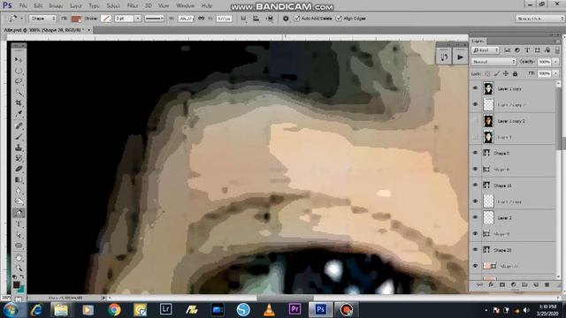Viewport: 566px width, 318px height.
Task: Select the Ellipse shape tool
Action: tap(19, 246)
